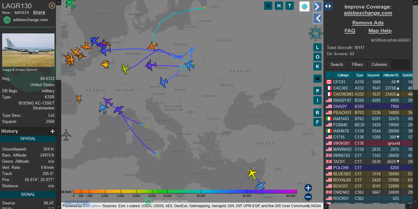
Task: Select the CACHEMI3 aircraft row
Action: (369, 94)
